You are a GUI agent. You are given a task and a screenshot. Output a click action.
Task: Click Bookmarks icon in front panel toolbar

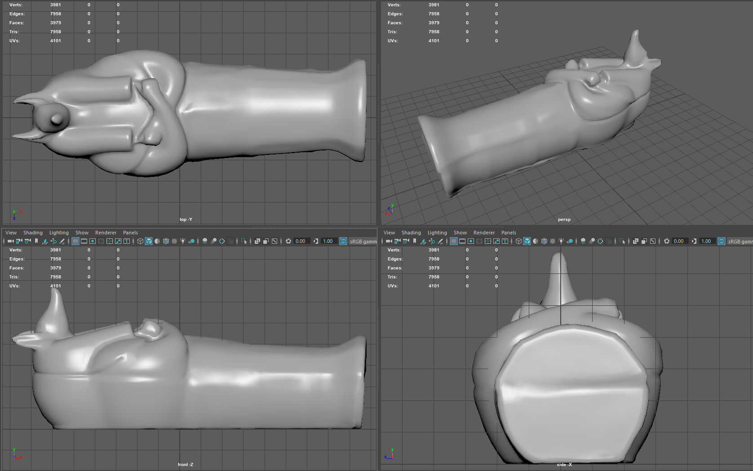(x=36, y=241)
